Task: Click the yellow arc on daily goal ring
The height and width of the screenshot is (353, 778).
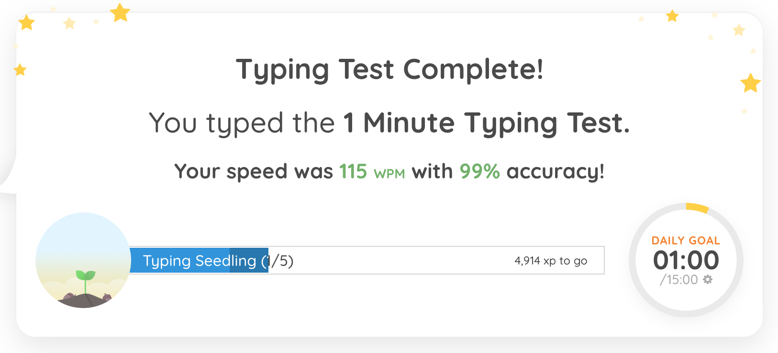Action: click(697, 208)
